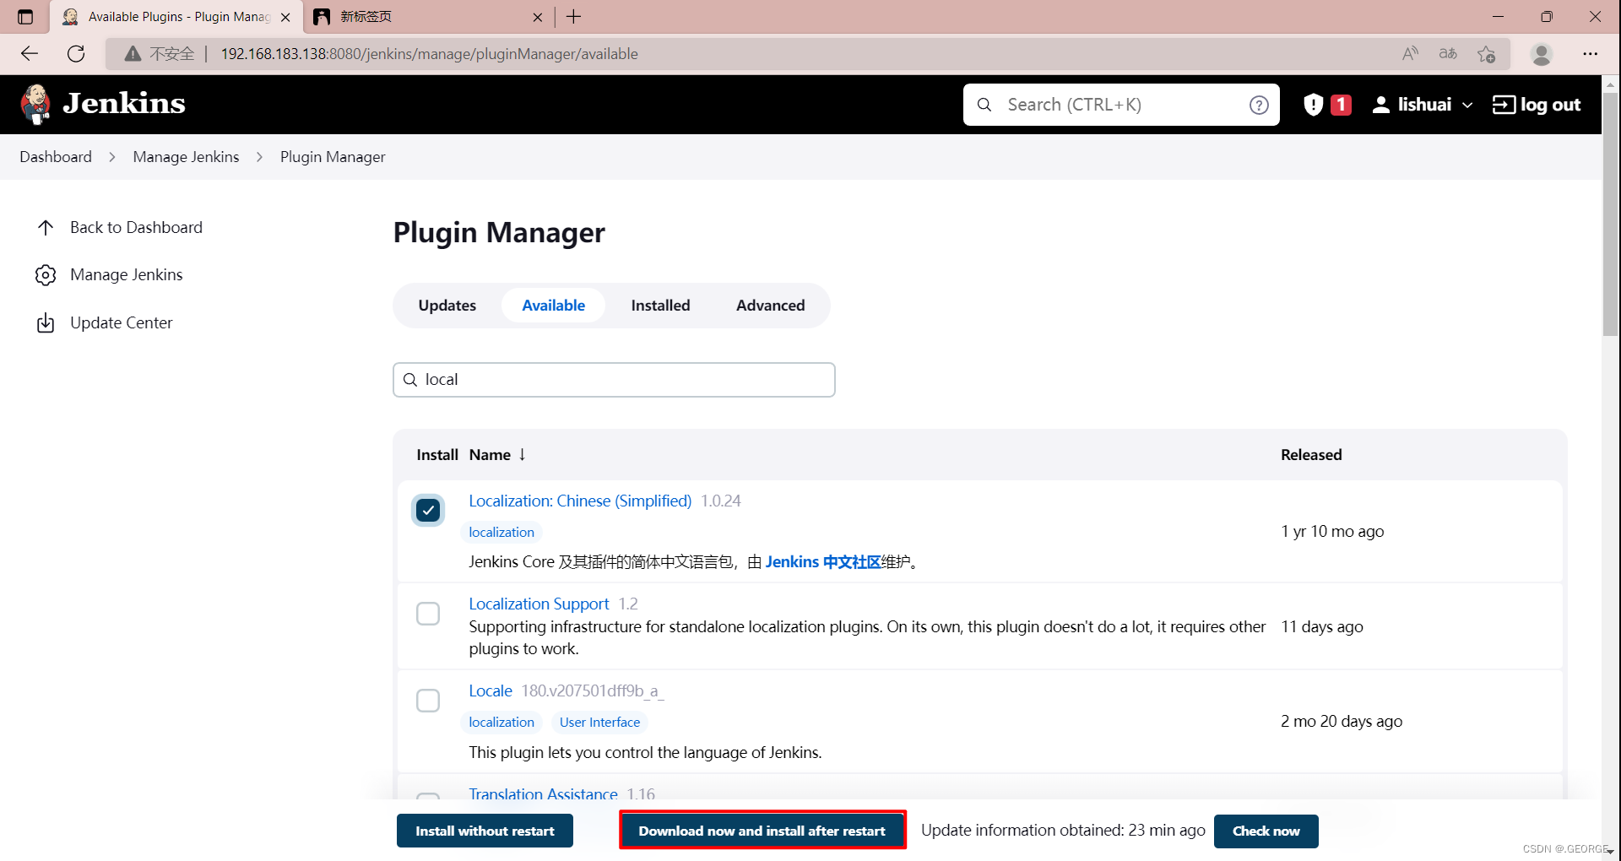Click localization tag under Chinese plugin
This screenshot has width=1621, height=861.
(x=501, y=532)
